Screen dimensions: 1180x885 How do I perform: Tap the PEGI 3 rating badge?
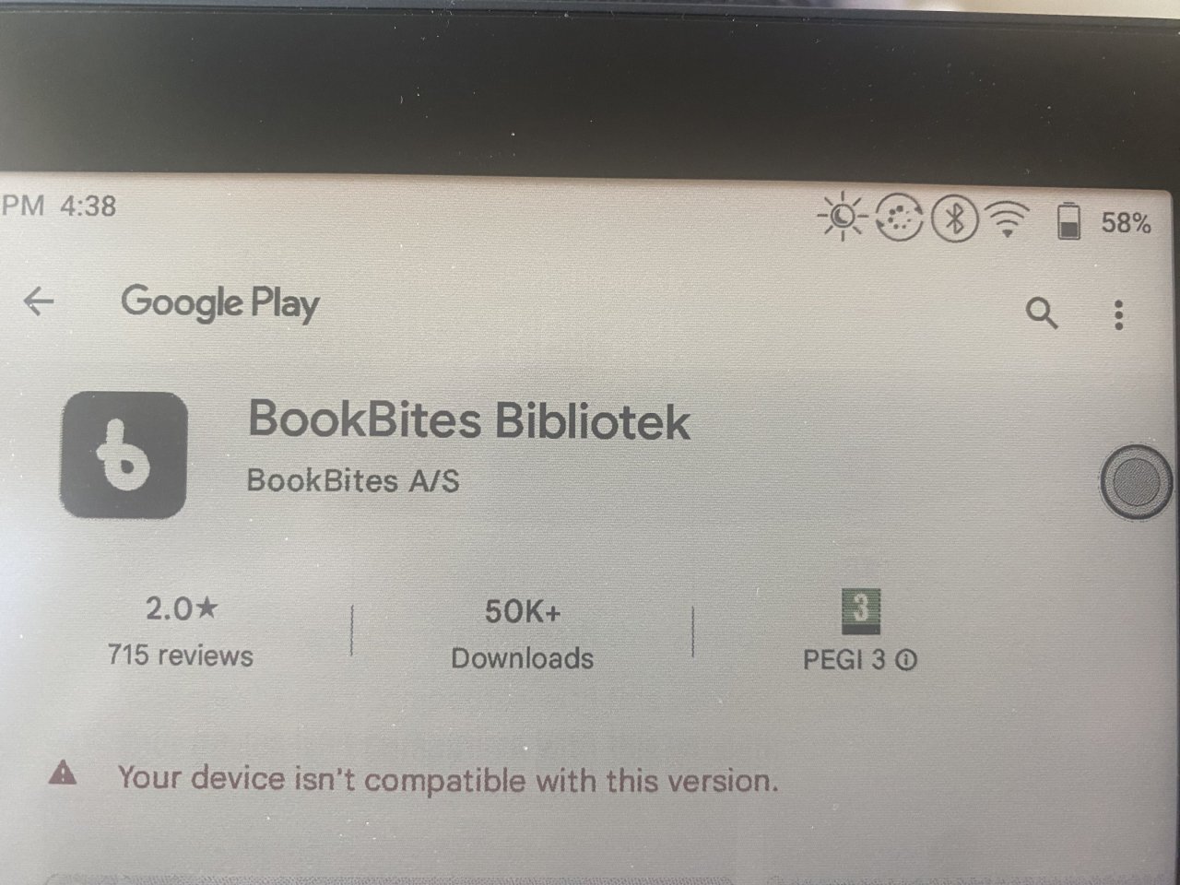[x=861, y=612]
